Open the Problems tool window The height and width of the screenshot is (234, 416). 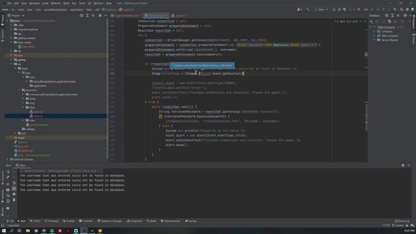point(51,221)
